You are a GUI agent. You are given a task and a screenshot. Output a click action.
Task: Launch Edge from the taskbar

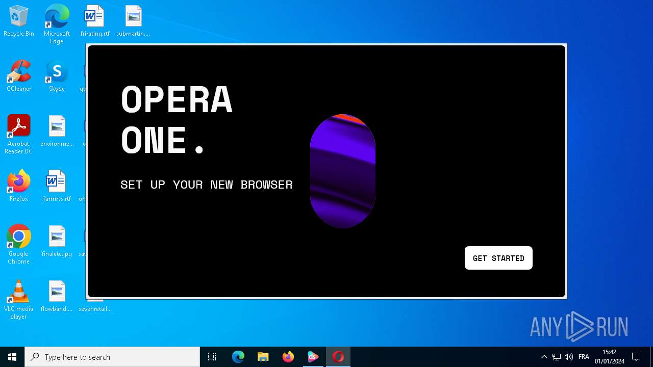[x=238, y=357]
